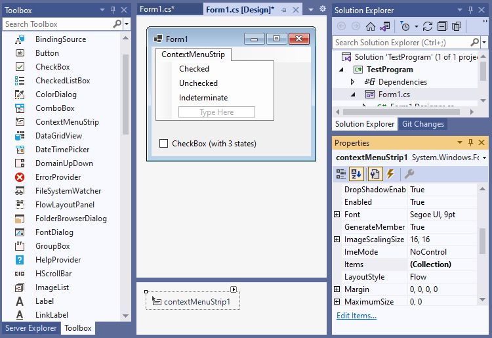This screenshot has width=492, height=338.
Task: Toggle the Properties view button
Action: pyautogui.click(x=375, y=174)
